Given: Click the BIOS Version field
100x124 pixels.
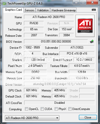Looking at the screenshot, I should [56, 41].
